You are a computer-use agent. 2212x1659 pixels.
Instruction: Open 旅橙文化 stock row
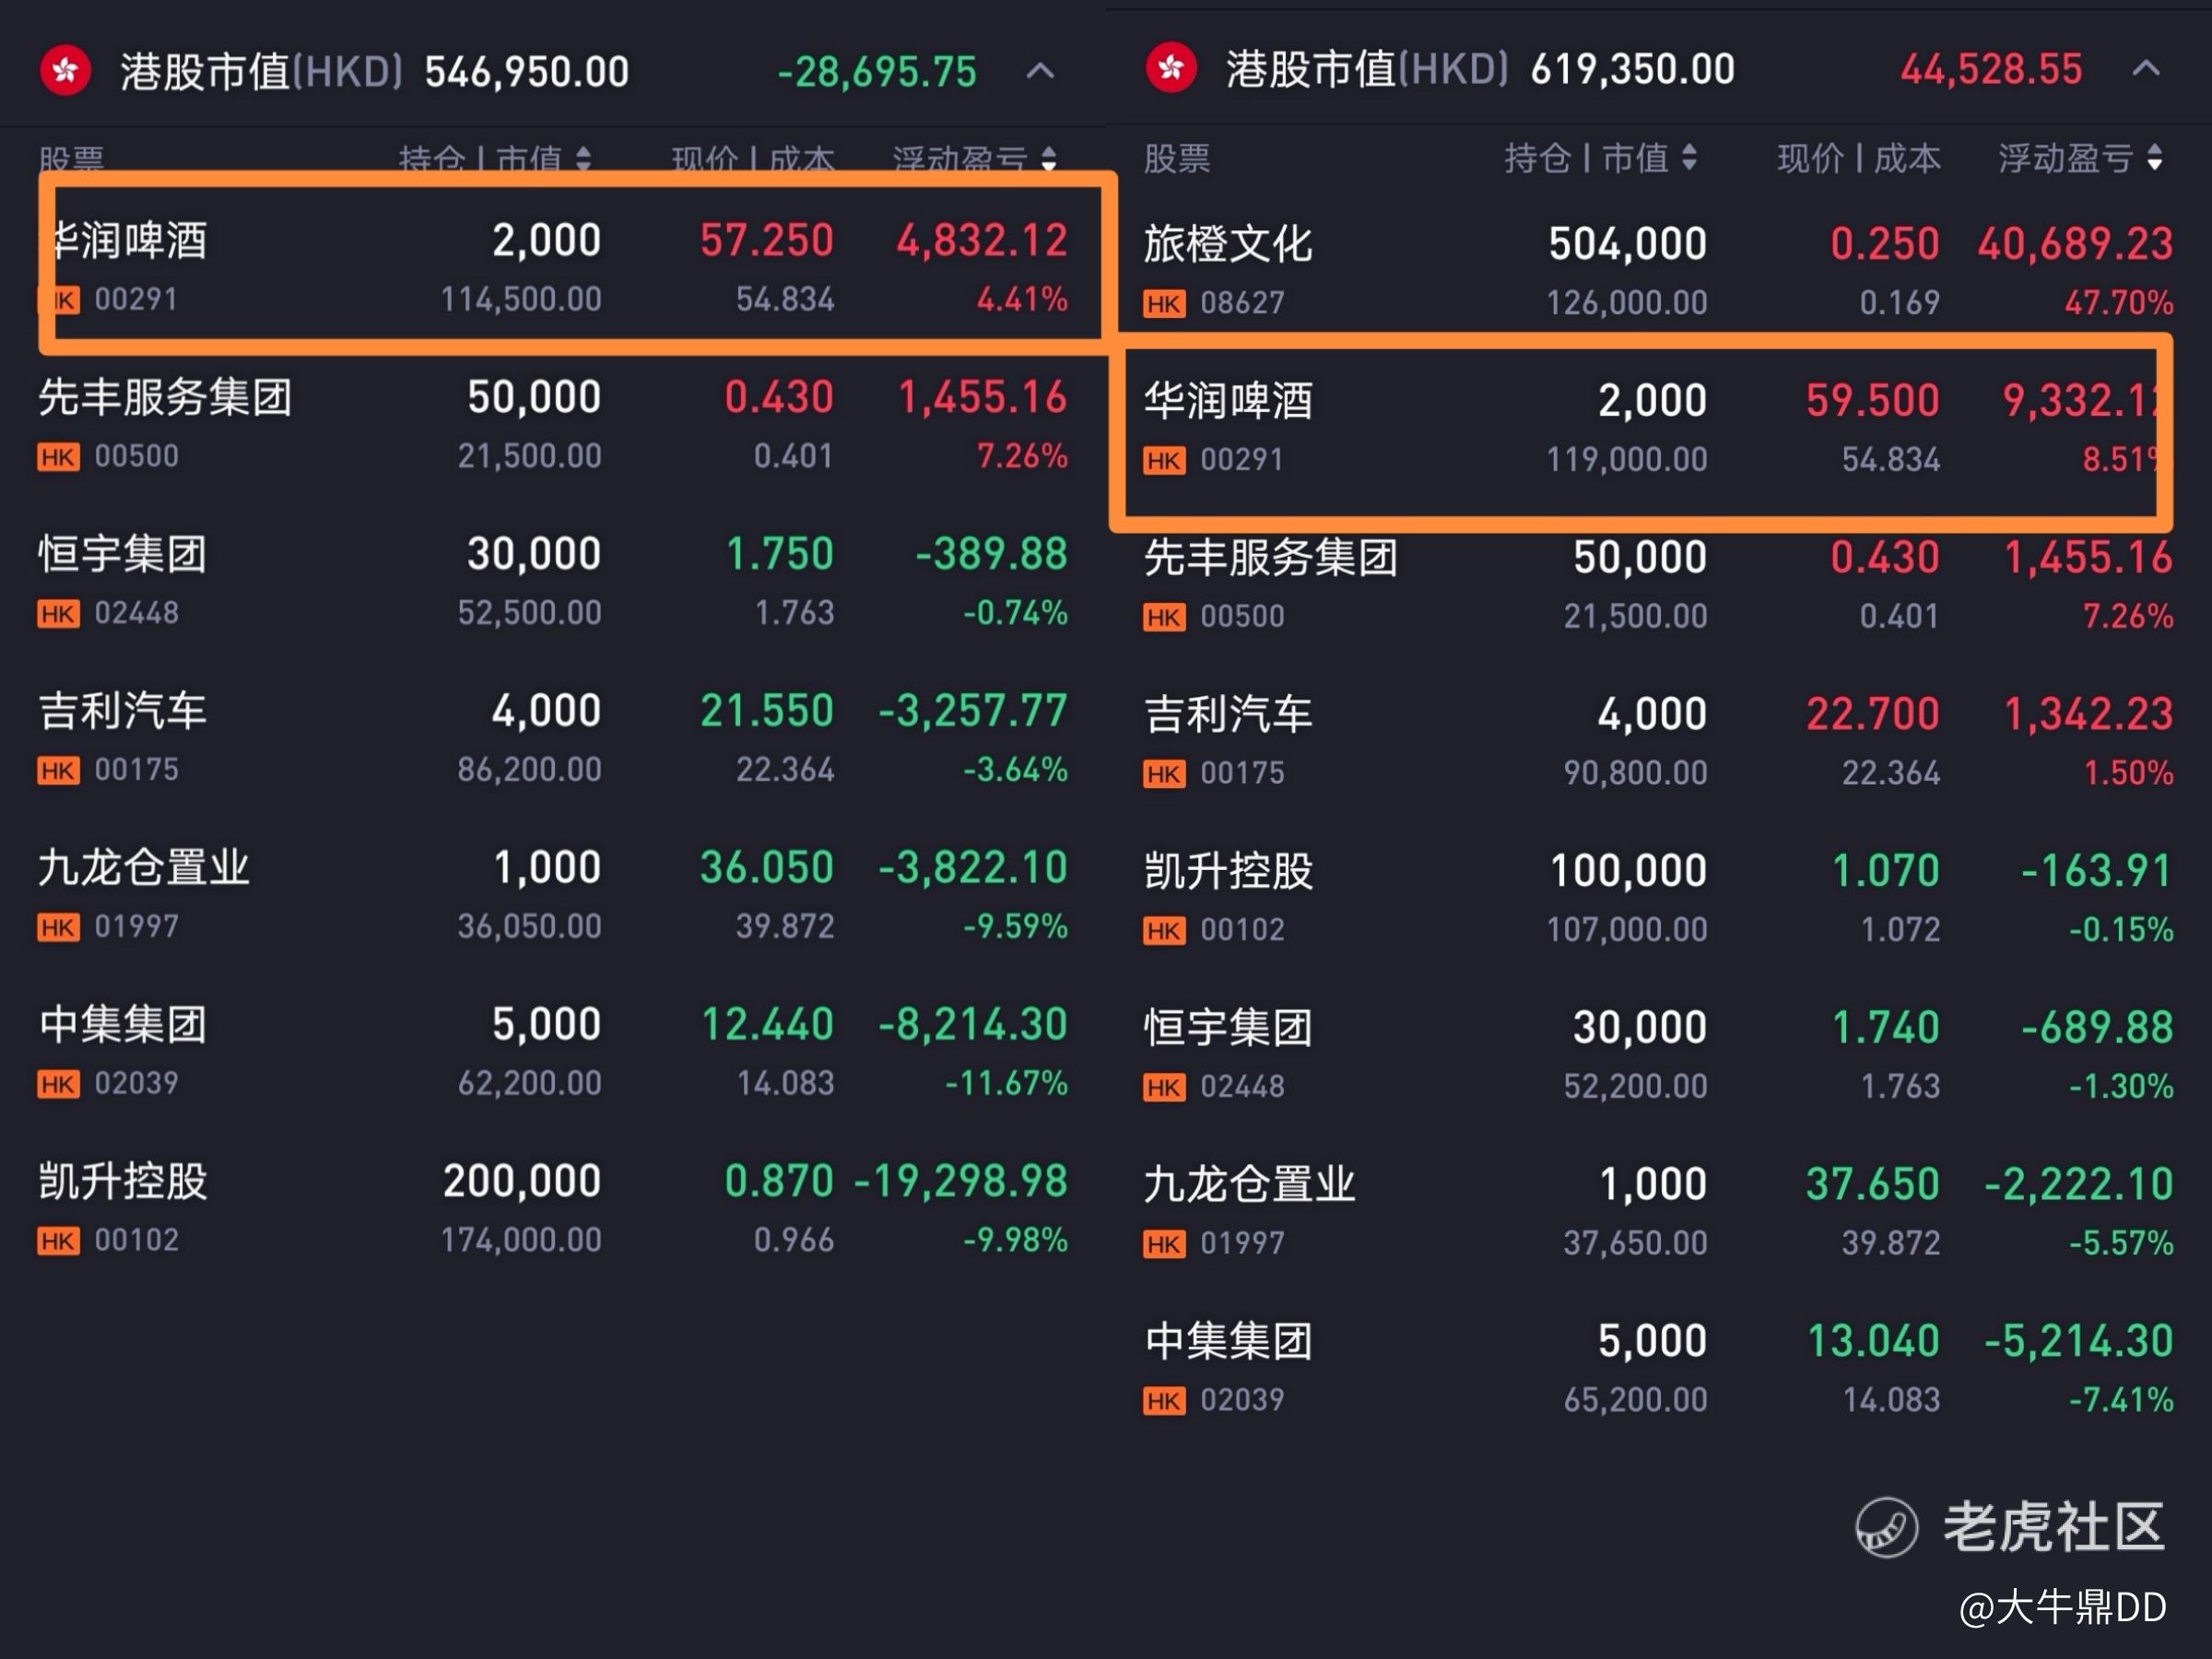(1228, 245)
